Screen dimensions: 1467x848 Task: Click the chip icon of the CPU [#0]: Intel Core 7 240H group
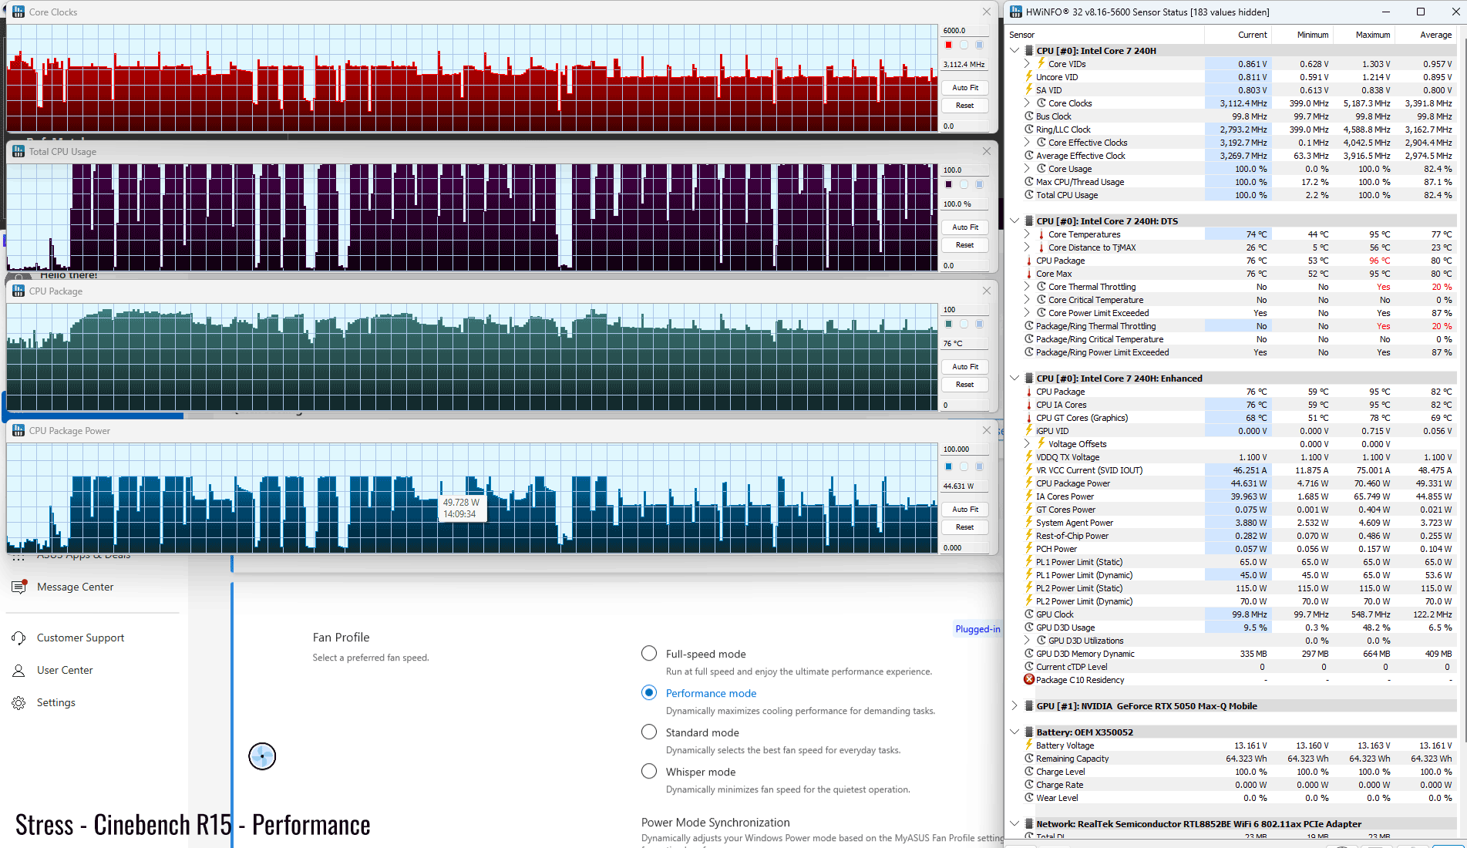point(1029,51)
